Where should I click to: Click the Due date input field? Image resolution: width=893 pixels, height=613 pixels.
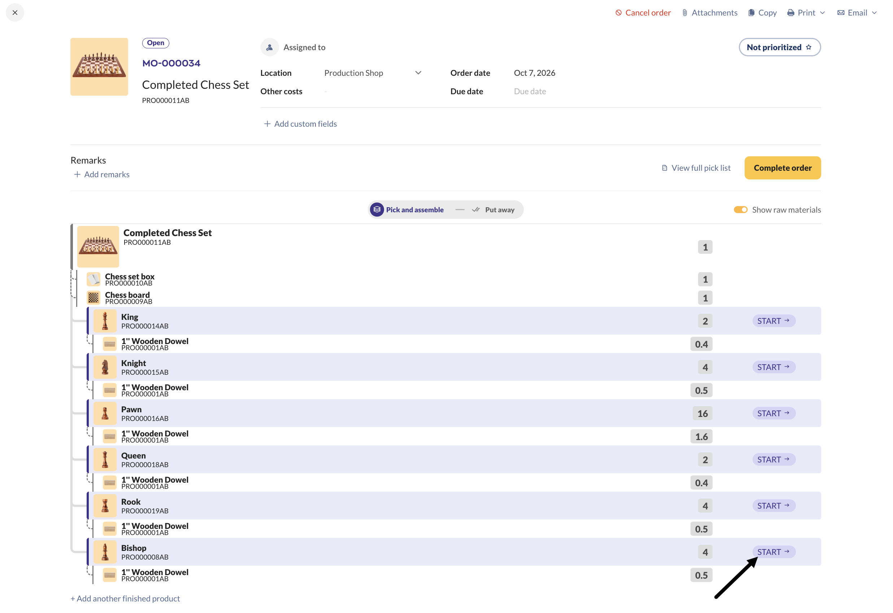pyautogui.click(x=530, y=91)
